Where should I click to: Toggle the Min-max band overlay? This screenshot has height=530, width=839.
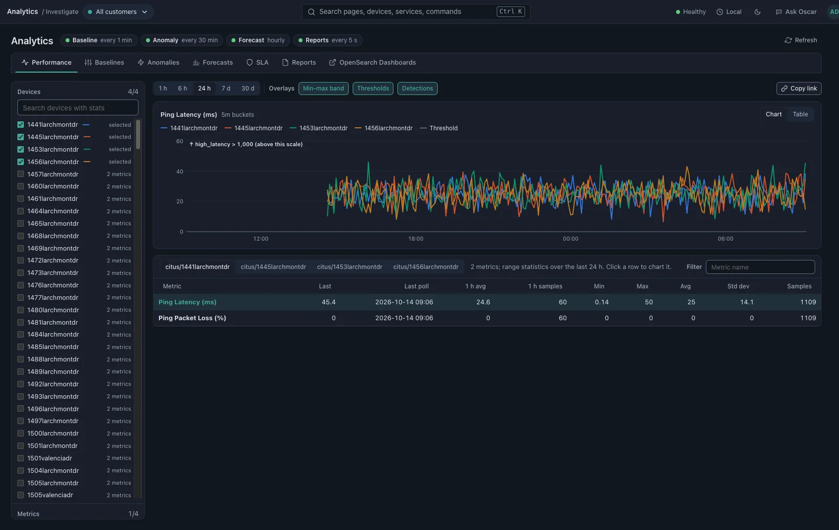(324, 89)
